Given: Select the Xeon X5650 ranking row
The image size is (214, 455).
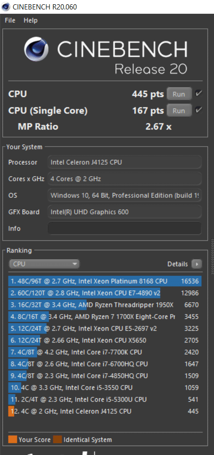Looking at the screenshot, I should (x=105, y=341).
